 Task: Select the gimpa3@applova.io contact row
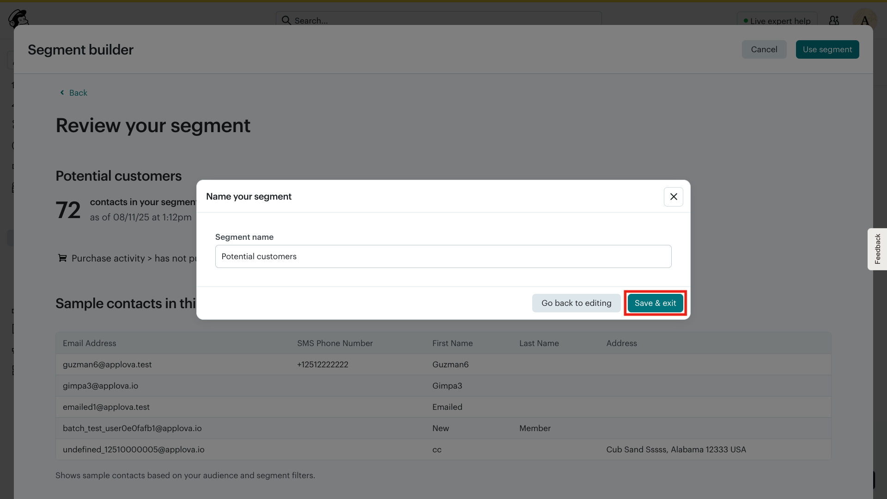(100, 386)
